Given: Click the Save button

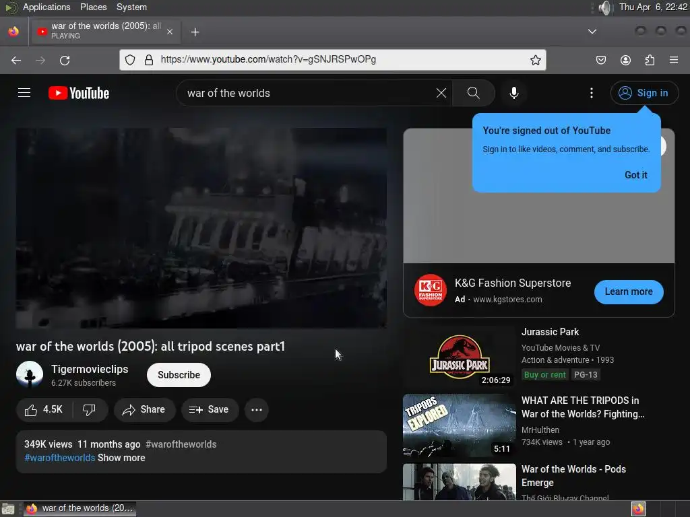Looking at the screenshot, I should coord(210,410).
